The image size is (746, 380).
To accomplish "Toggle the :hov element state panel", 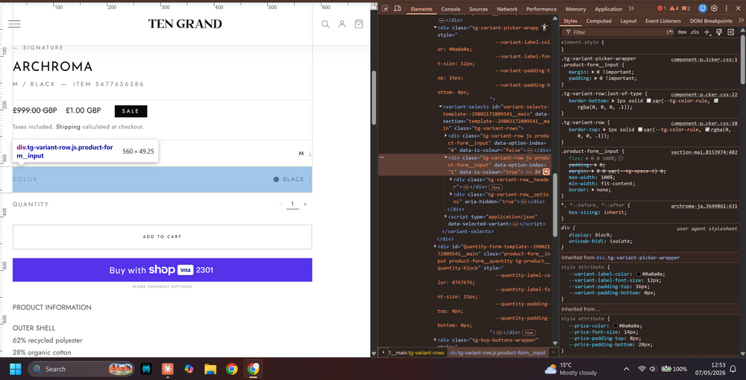I will (683, 32).
